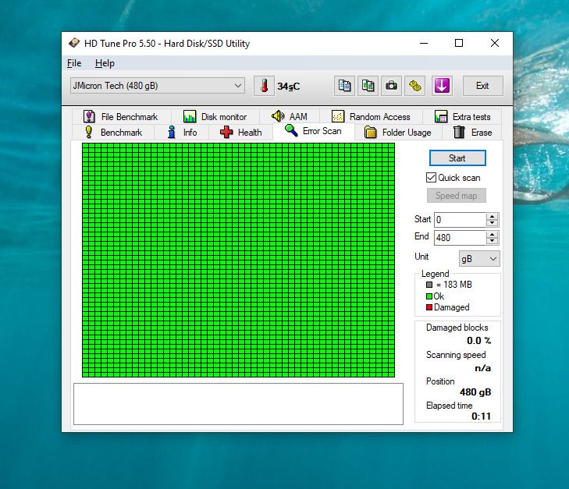Decrease the End value with down arrow
The image size is (569, 489).
[492, 241]
